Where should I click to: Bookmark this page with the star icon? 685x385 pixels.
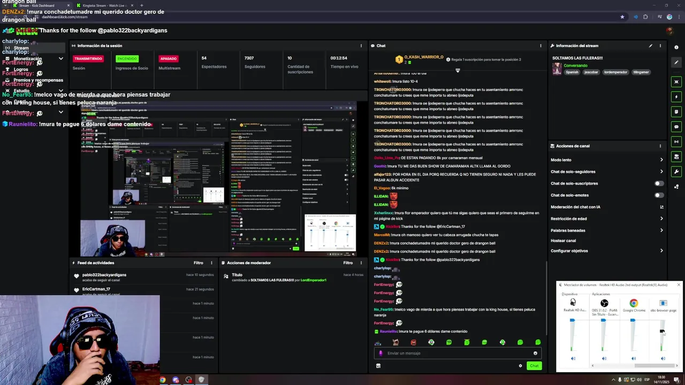click(622, 17)
